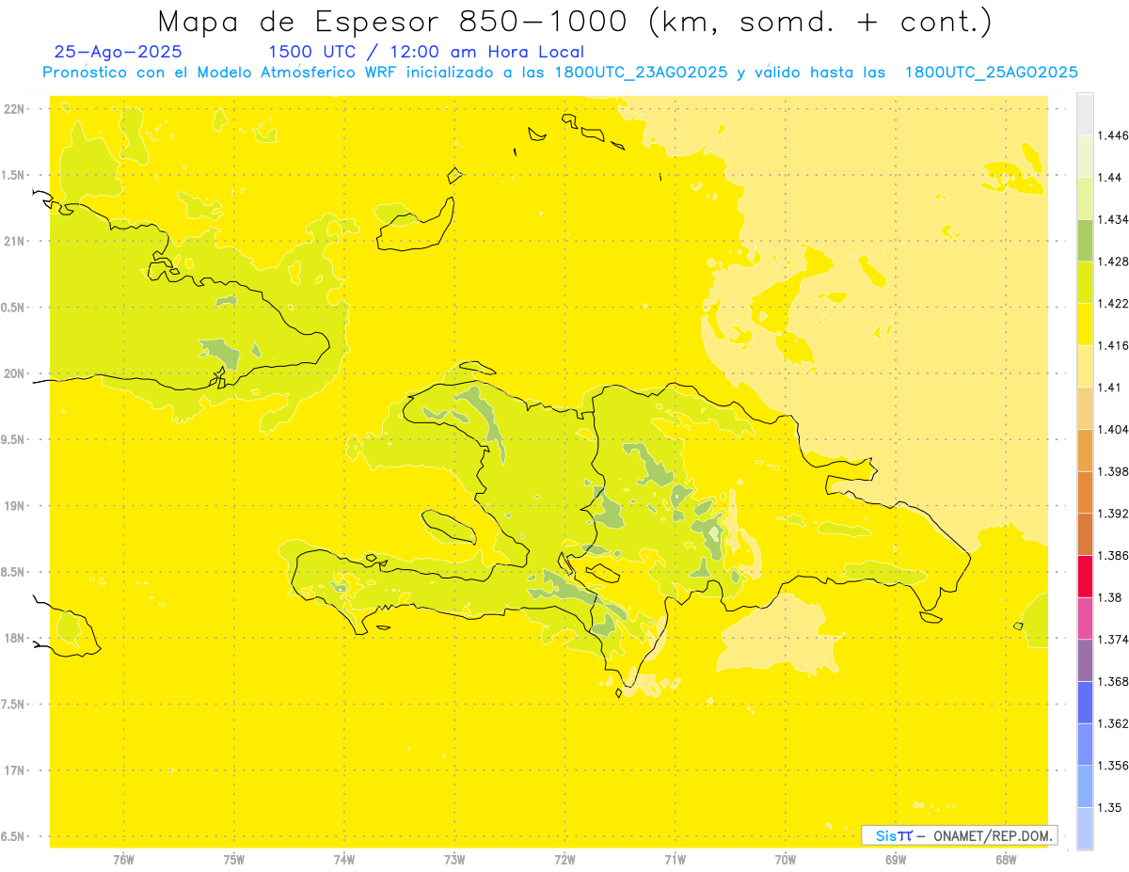Click the 'ONAMET/REP.DOM.' credit label

tap(993, 835)
